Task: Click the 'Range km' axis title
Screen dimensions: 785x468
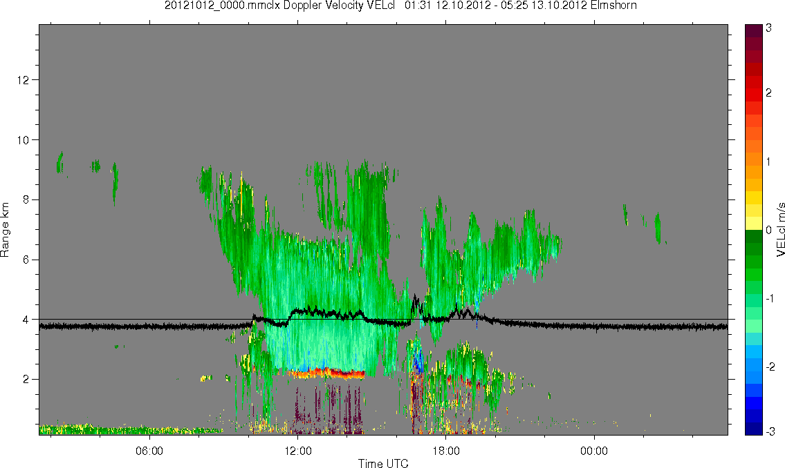Action: [5, 230]
